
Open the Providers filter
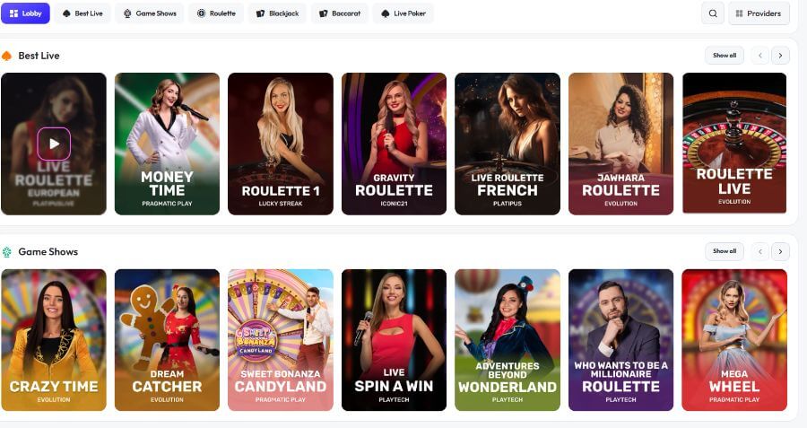point(759,13)
